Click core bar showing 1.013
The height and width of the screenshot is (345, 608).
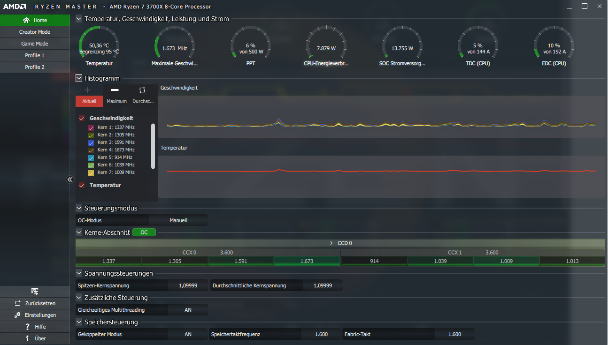click(572, 261)
